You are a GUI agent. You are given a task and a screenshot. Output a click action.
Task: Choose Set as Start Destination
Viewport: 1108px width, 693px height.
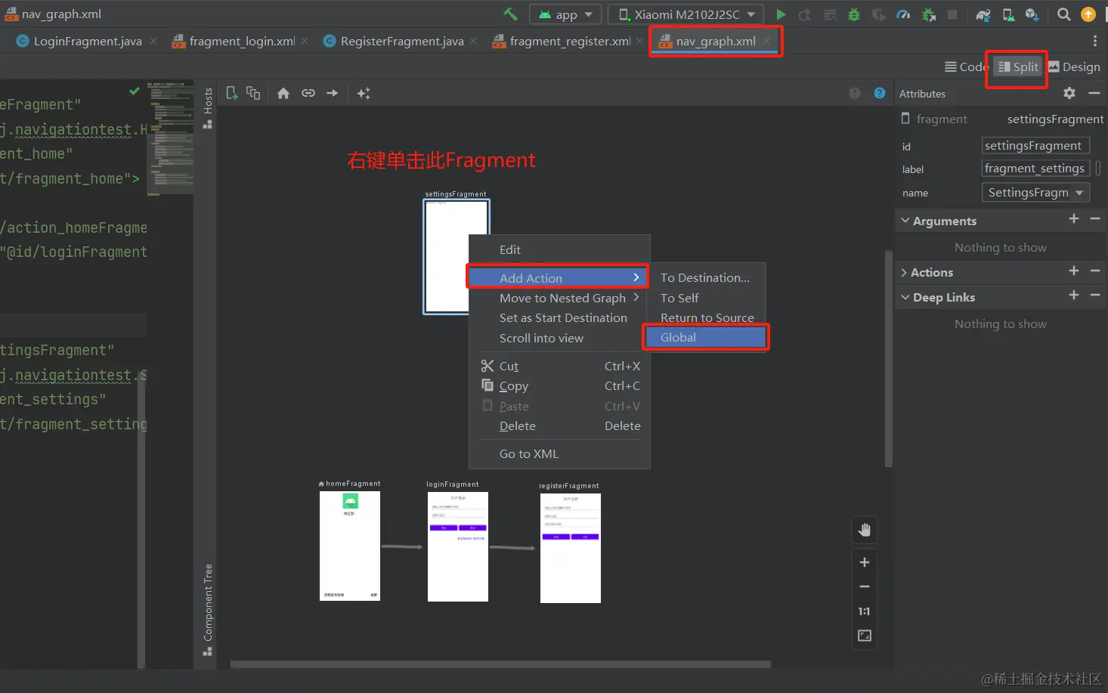click(559, 317)
